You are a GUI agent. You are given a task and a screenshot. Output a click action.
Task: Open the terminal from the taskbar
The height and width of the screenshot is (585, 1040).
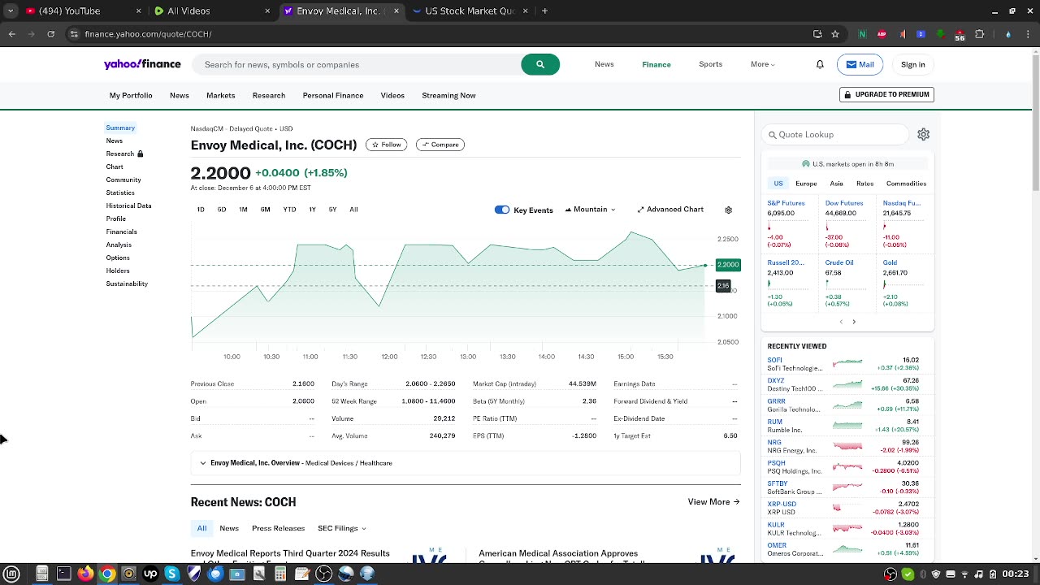click(63, 574)
